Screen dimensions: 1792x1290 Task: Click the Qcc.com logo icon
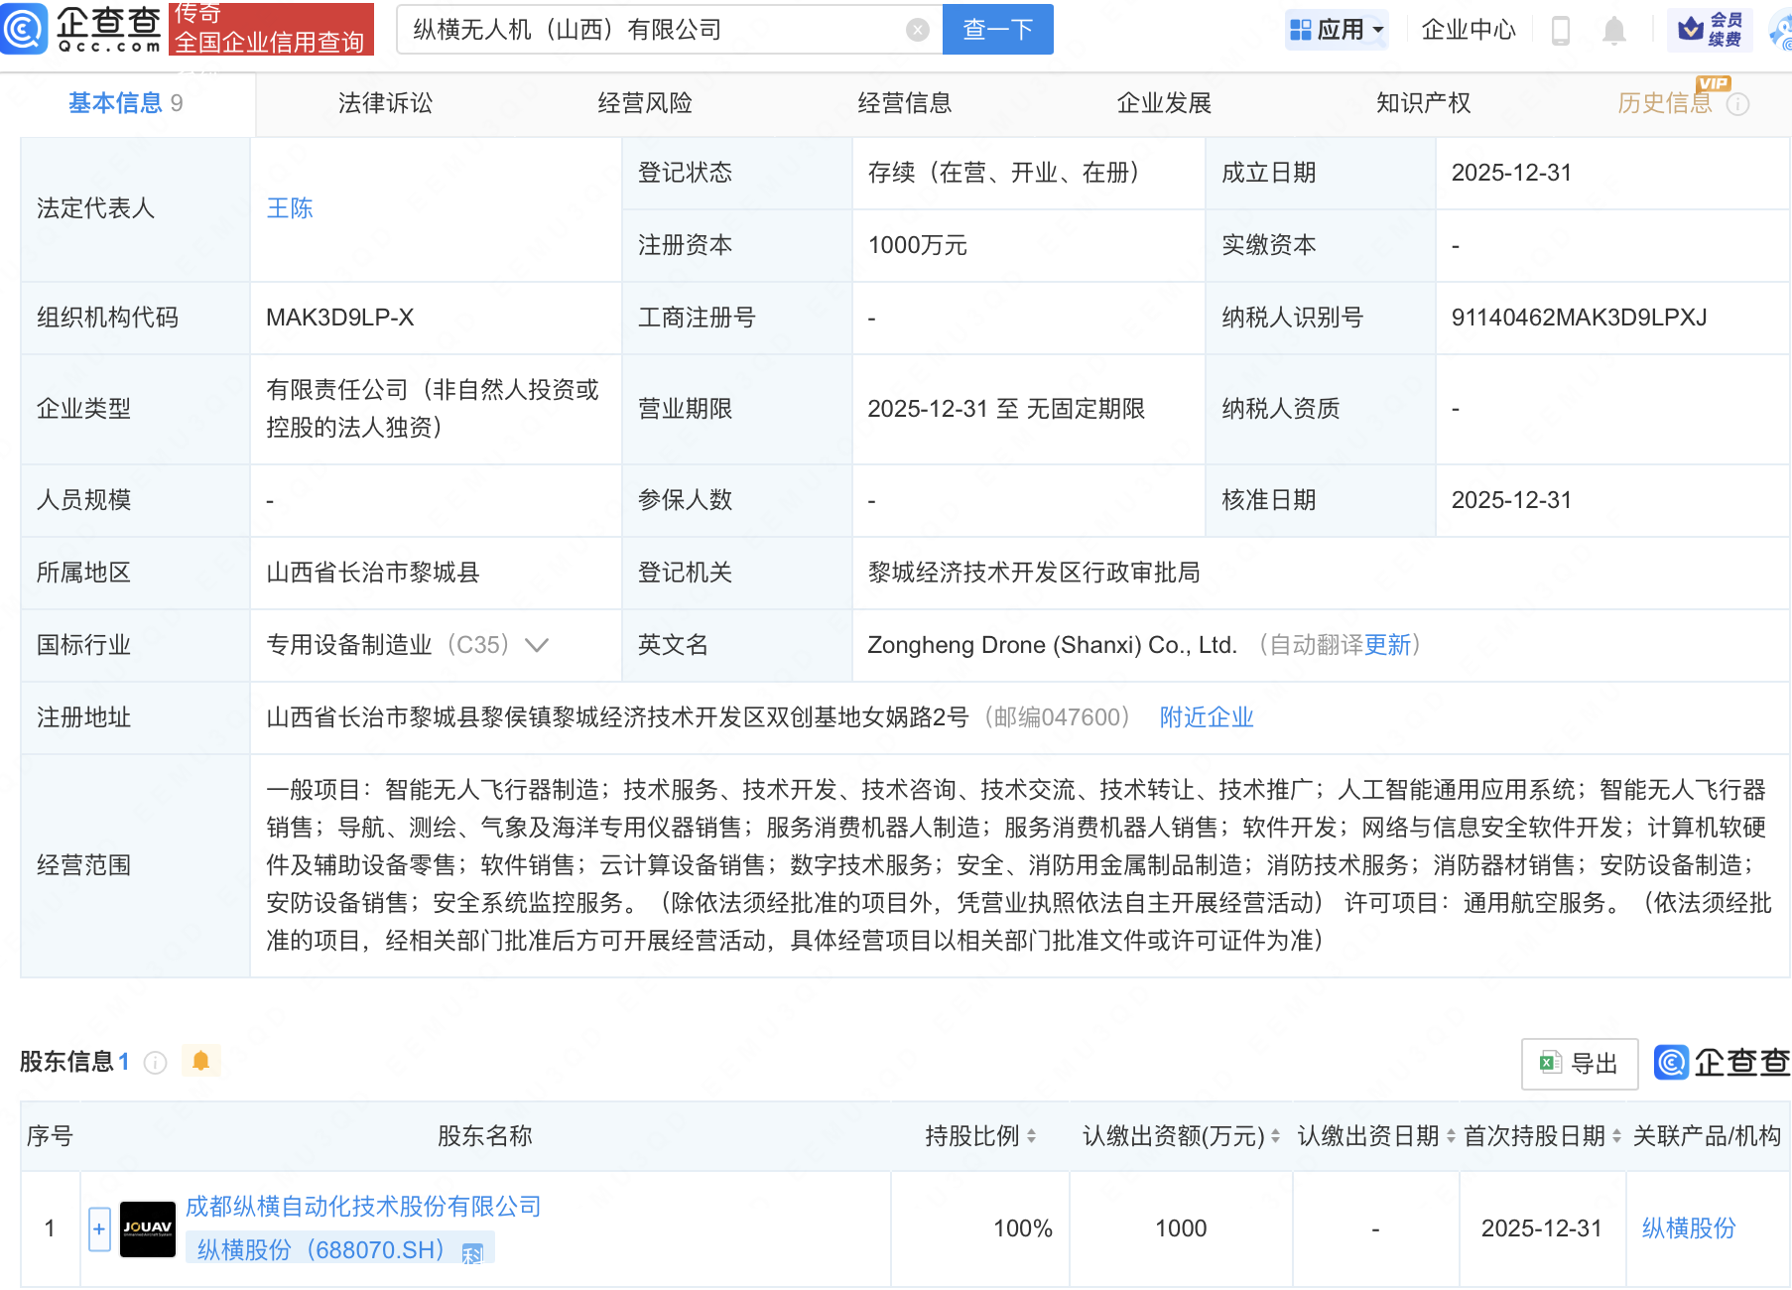point(25,28)
